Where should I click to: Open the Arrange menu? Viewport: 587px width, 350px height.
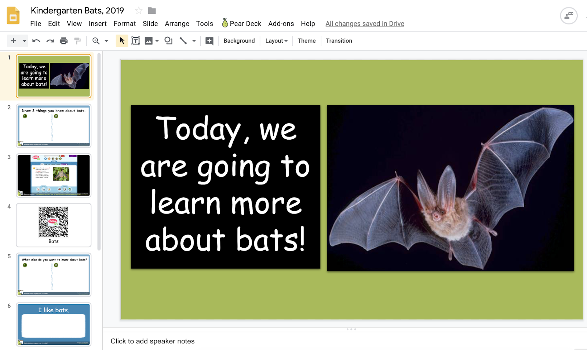pos(177,23)
